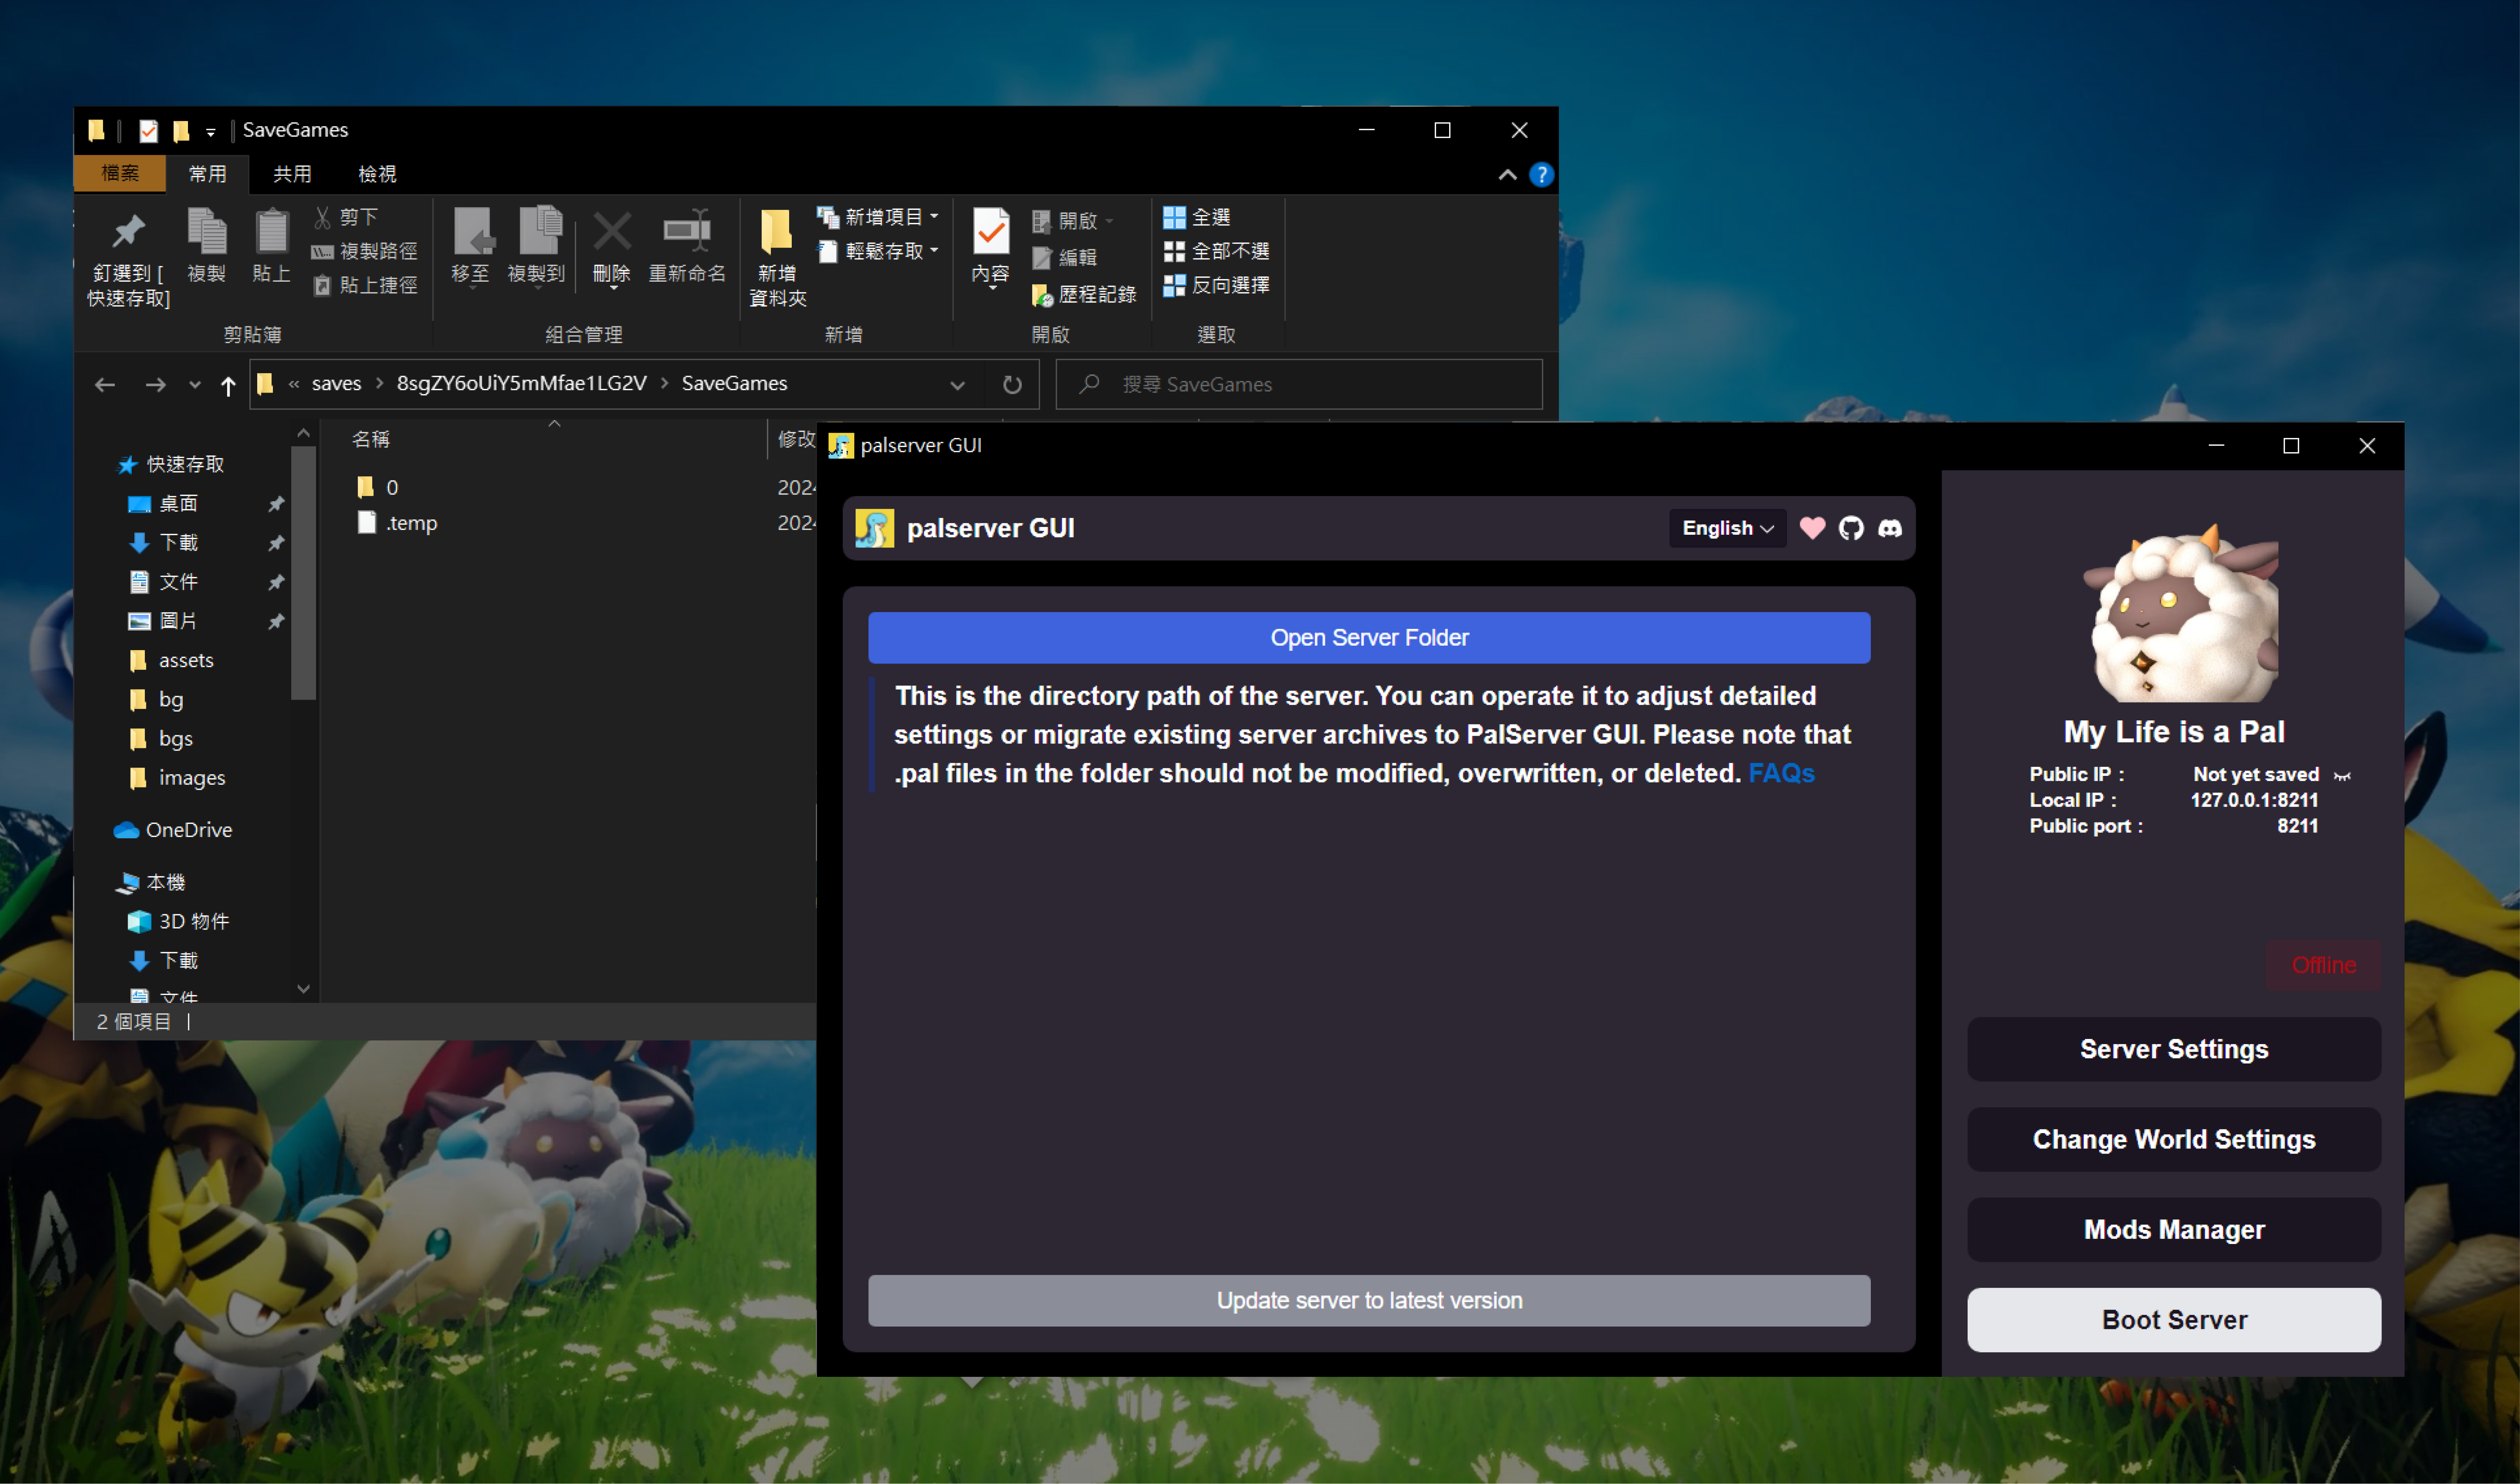Click the My Life is a Pal server avatar
Screen dimensions: 2520x1484
(x=2181, y=612)
